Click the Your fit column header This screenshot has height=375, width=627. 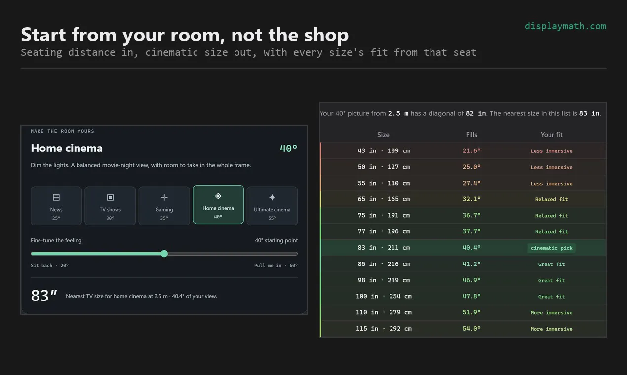click(551, 135)
